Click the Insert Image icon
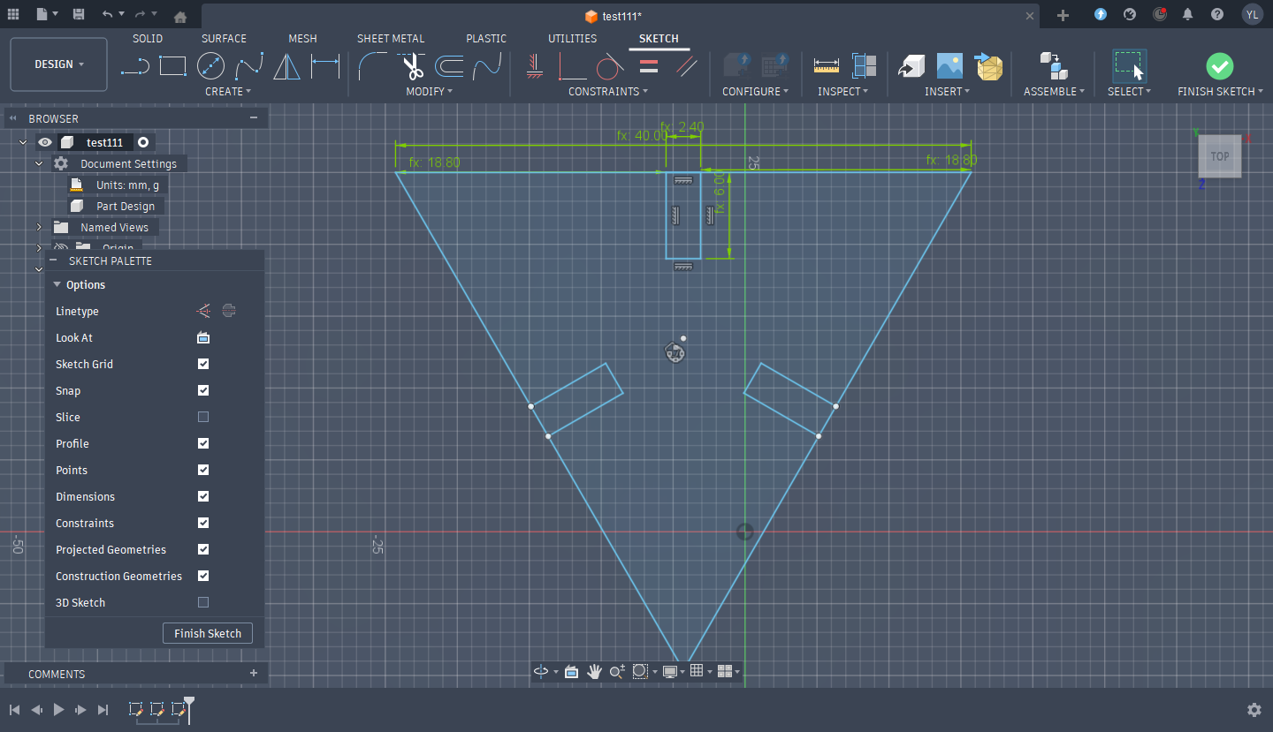This screenshot has height=732, width=1273. point(949,66)
